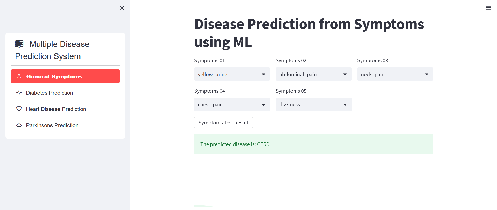Click the person icon beside General Symptoms
This screenshot has width=497, height=210.
pyautogui.click(x=19, y=76)
